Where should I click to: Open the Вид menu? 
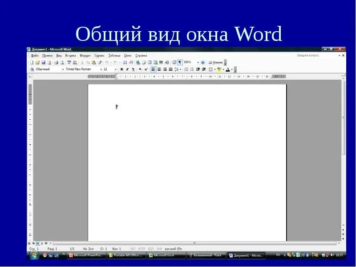[x=59, y=56]
